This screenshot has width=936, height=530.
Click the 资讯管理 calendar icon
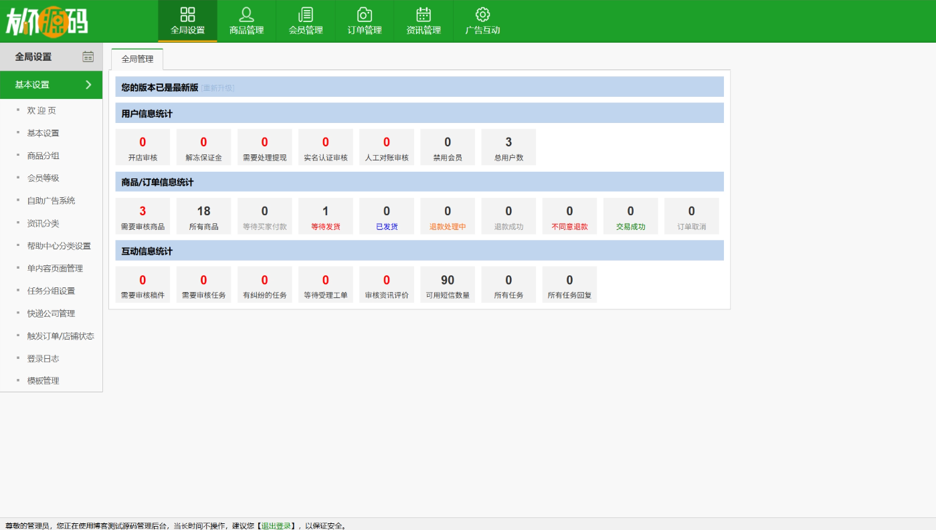[424, 15]
